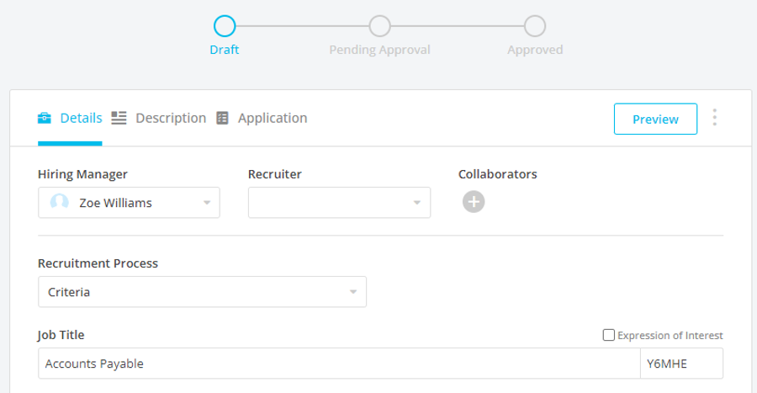The image size is (757, 393).
Task: Click the Application tab's form icon
Action: click(222, 118)
